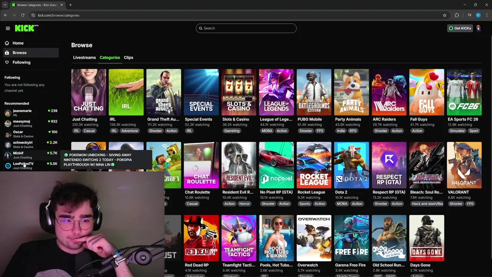
Task: Open Fall Guys category thumbnail
Action: 427,92
